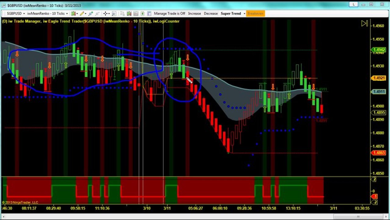Click the 1.4960 price axis label
The width and height of the screenshot is (390, 220).
[x=379, y=26]
